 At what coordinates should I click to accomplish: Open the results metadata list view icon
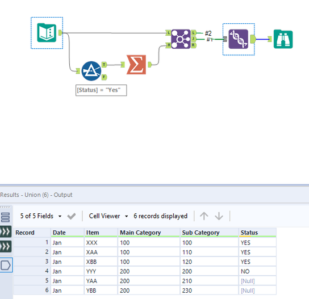click(x=5, y=217)
